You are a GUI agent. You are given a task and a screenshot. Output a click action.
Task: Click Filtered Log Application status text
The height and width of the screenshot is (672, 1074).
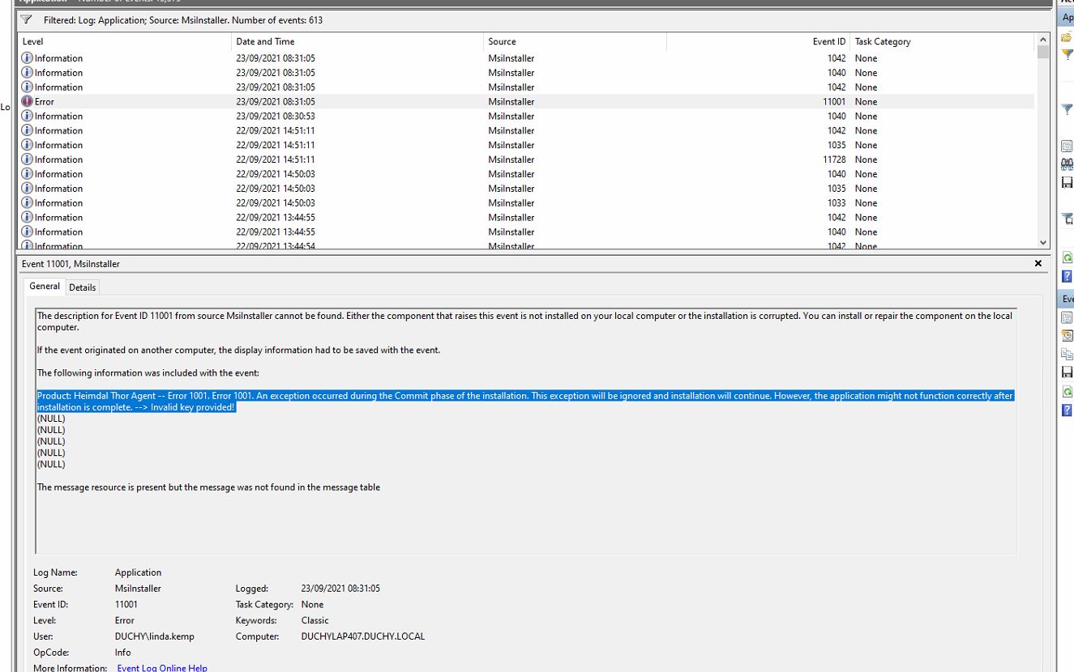(183, 19)
